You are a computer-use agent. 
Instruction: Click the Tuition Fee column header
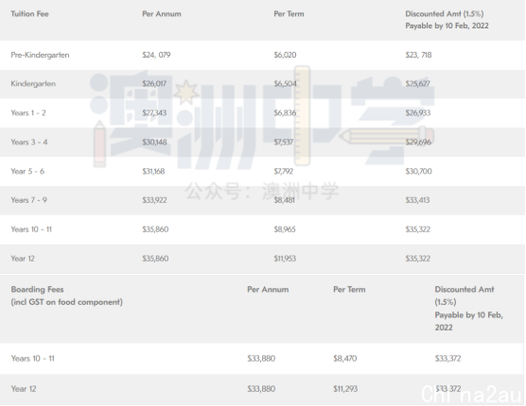coord(29,14)
